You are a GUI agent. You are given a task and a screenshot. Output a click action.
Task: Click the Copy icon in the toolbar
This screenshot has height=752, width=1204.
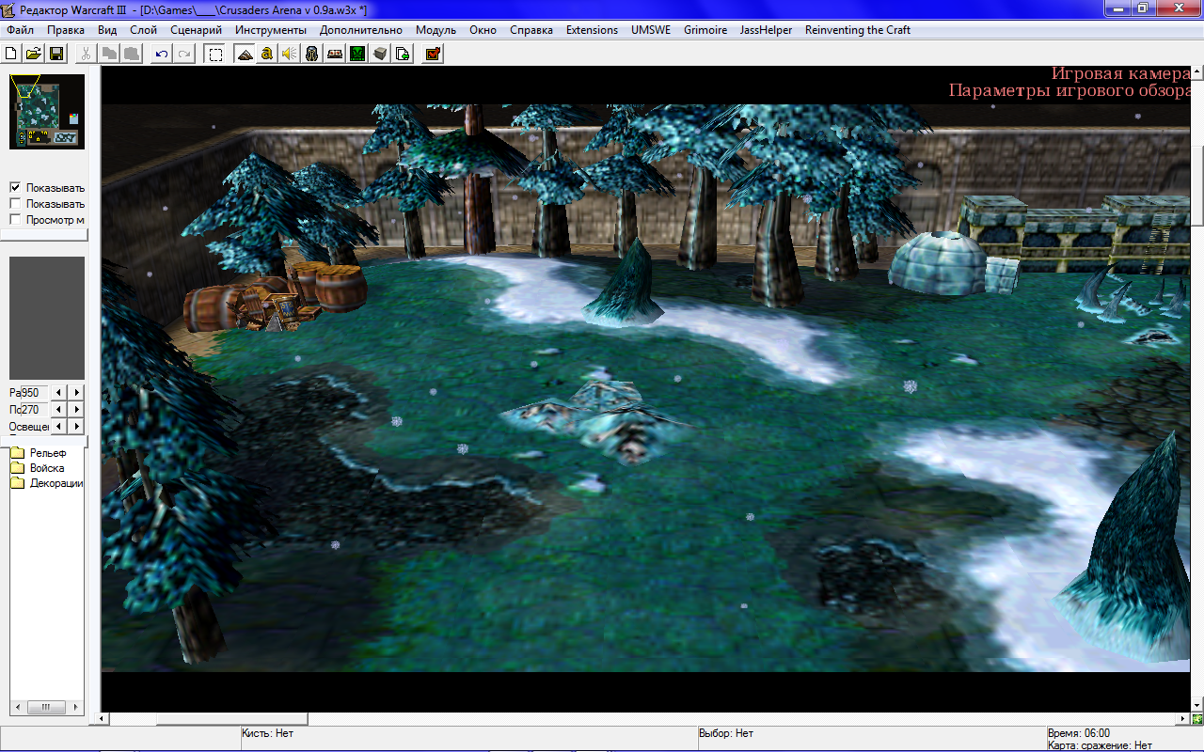pyautogui.click(x=109, y=54)
